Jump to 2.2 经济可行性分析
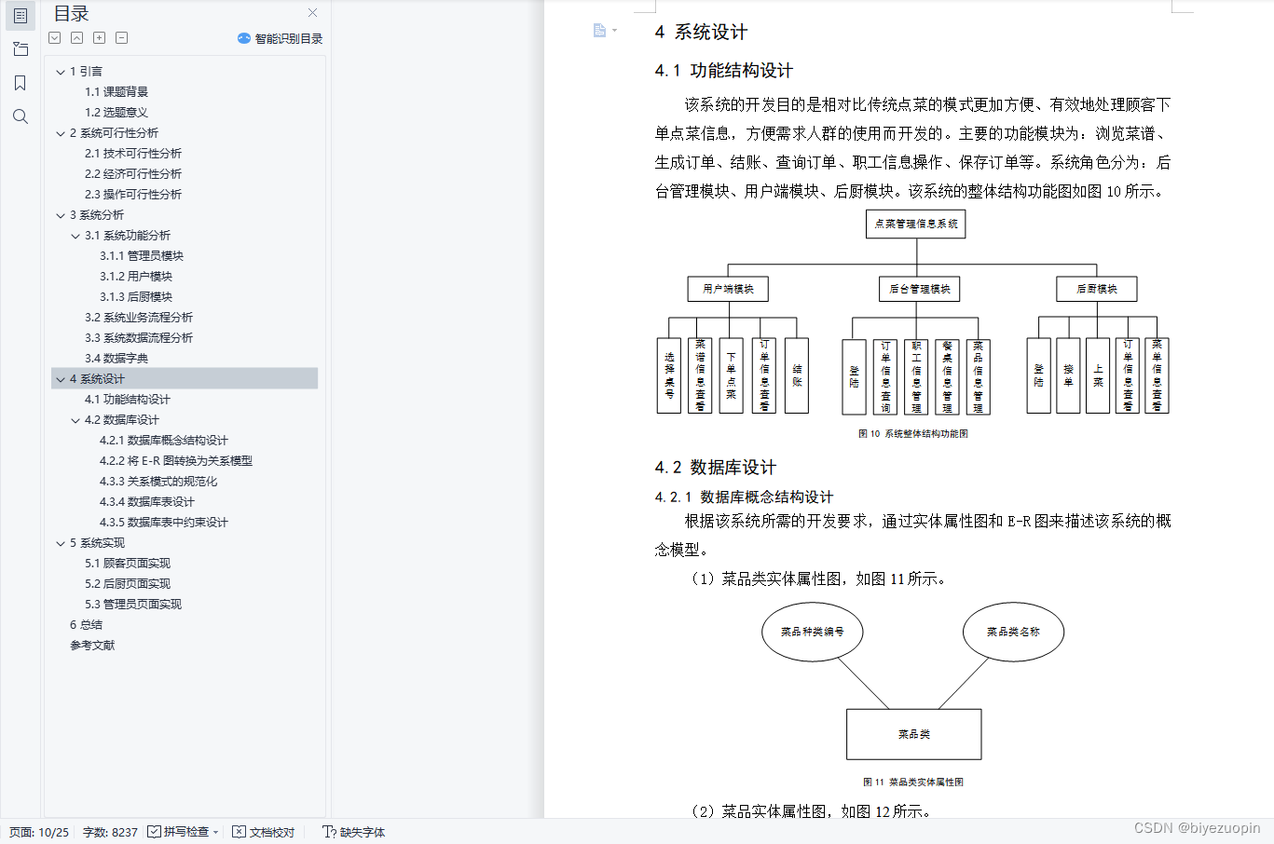 (133, 174)
